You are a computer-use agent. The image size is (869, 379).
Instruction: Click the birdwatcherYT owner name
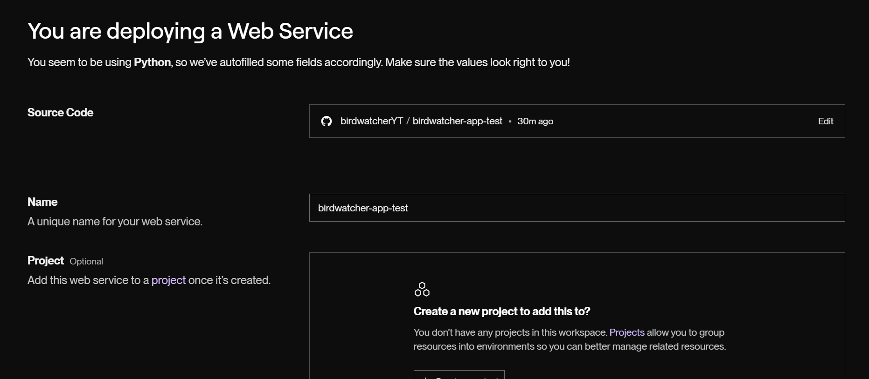pos(371,121)
